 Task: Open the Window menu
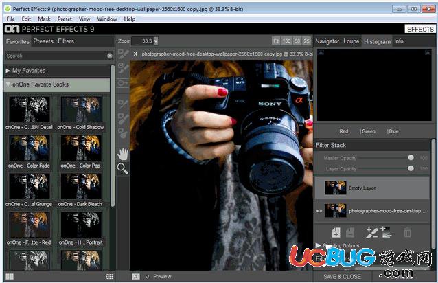click(107, 19)
